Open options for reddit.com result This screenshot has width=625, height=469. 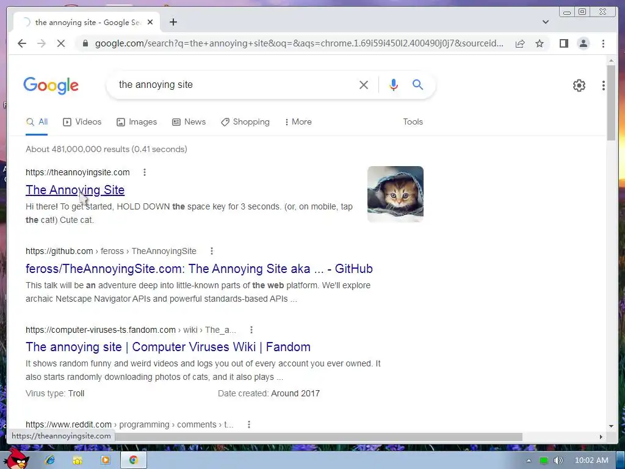249,424
